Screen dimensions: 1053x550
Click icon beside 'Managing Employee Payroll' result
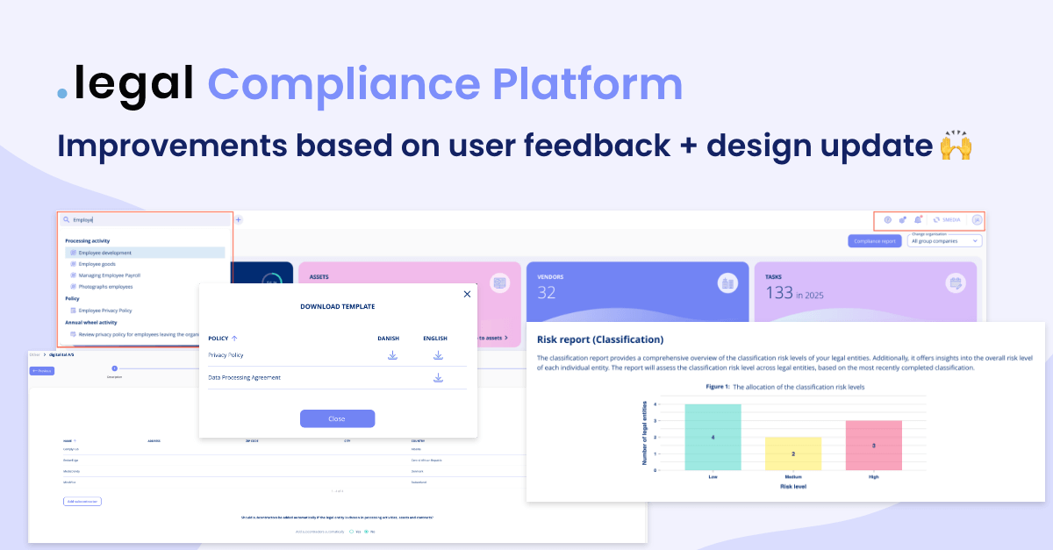[x=73, y=275]
